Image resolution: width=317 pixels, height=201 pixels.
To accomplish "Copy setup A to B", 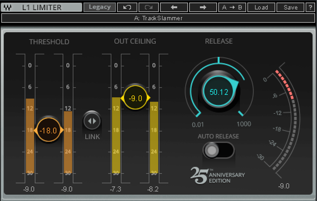I will [232, 7].
